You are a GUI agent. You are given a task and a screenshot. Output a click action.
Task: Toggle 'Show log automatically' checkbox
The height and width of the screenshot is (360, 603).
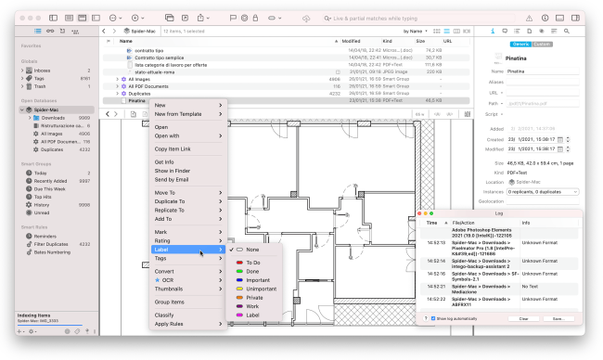click(x=433, y=318)
